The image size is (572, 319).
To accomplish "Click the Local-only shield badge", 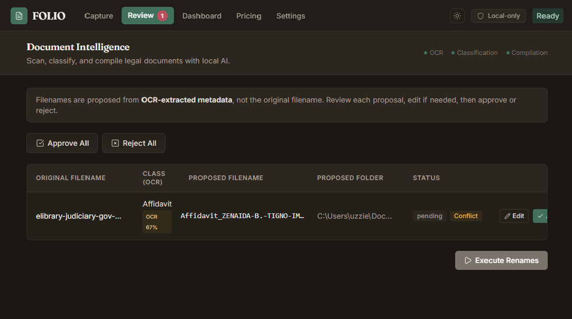I will tap(499, 16).
